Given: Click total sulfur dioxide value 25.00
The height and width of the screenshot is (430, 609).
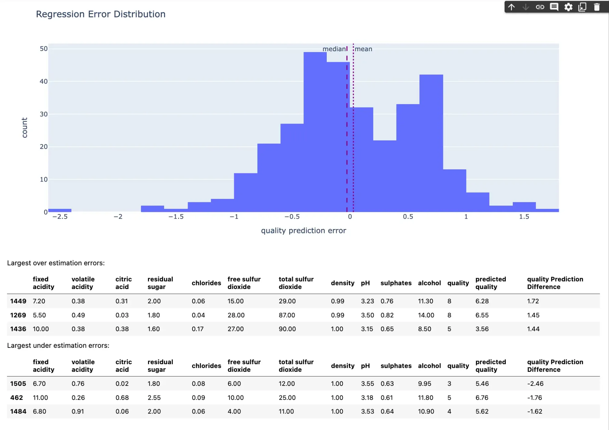Looking at the screenshot, I should click(x=287, y=397).
